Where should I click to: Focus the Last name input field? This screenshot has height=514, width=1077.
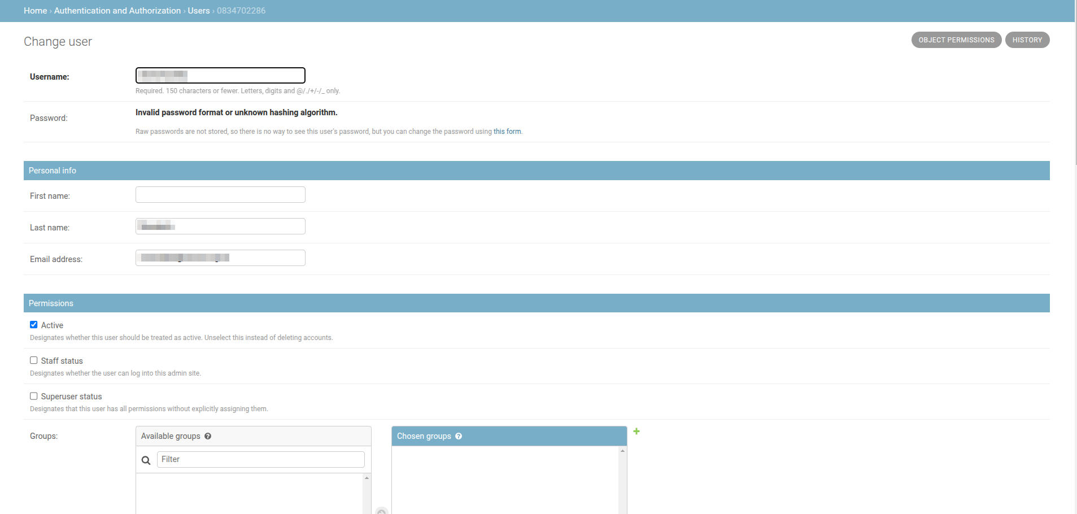[220, 226]
